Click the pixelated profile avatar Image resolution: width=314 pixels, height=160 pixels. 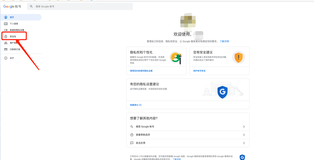pos(188,22)
